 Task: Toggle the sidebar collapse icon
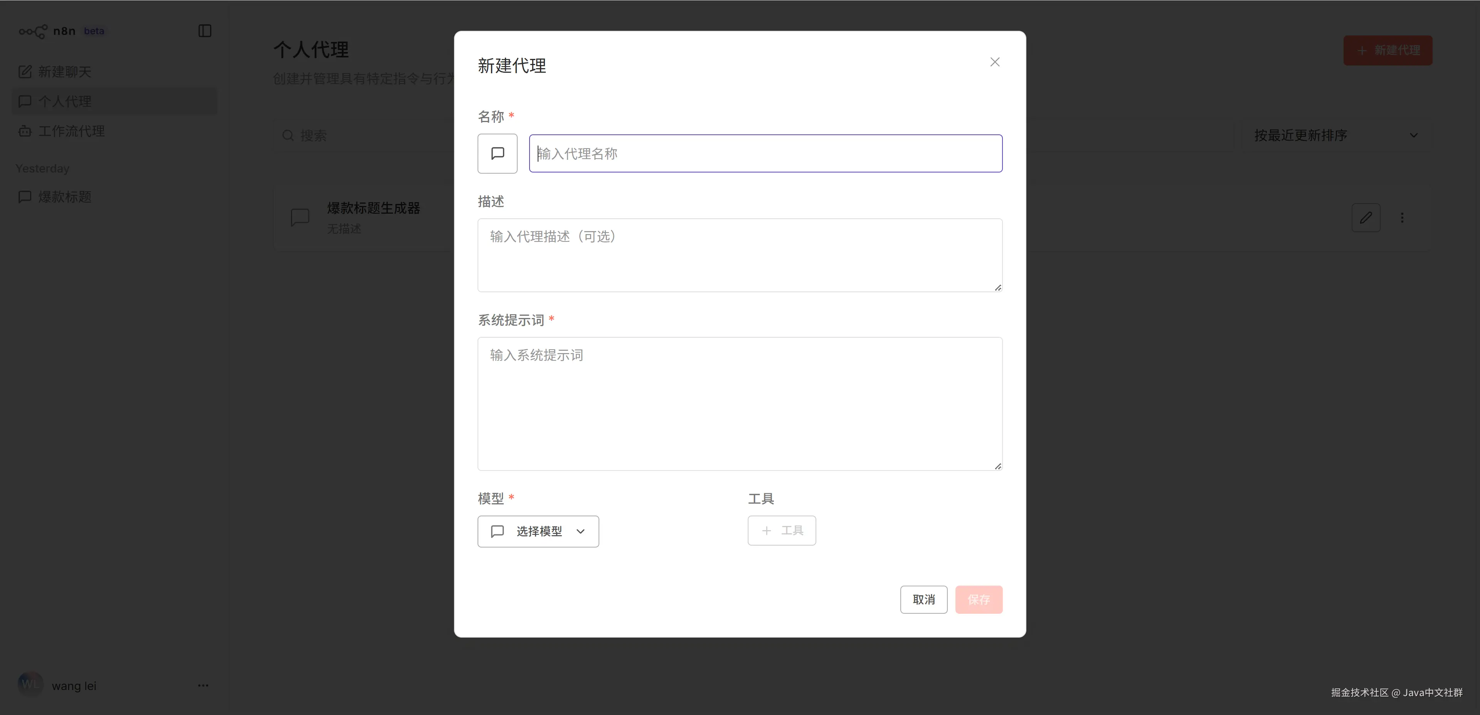(x=205, y=31)
